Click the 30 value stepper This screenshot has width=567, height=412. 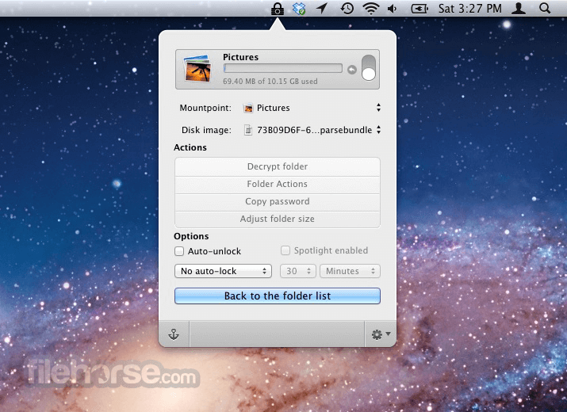click(298, 271)
